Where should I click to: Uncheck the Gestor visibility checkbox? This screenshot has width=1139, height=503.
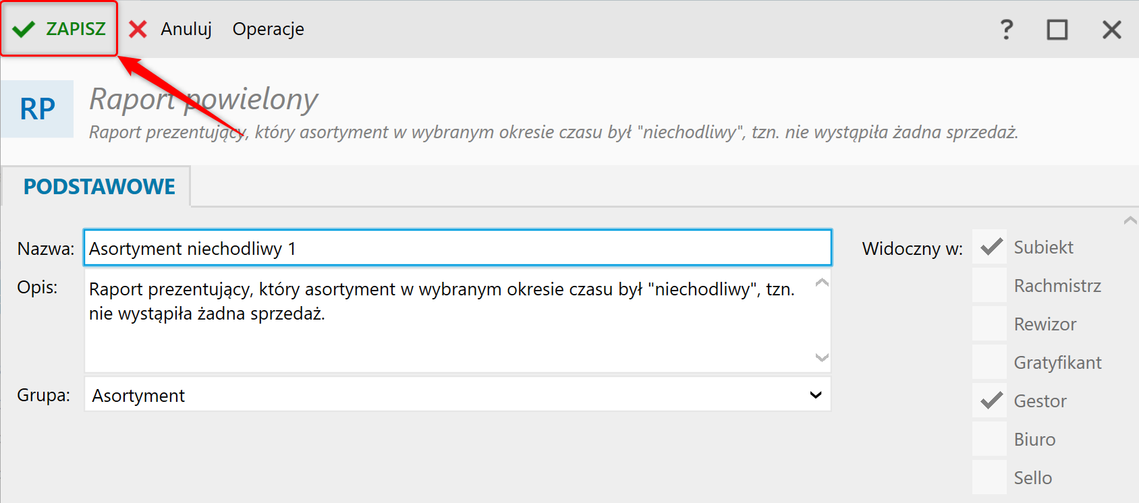(x=990, y=401)
